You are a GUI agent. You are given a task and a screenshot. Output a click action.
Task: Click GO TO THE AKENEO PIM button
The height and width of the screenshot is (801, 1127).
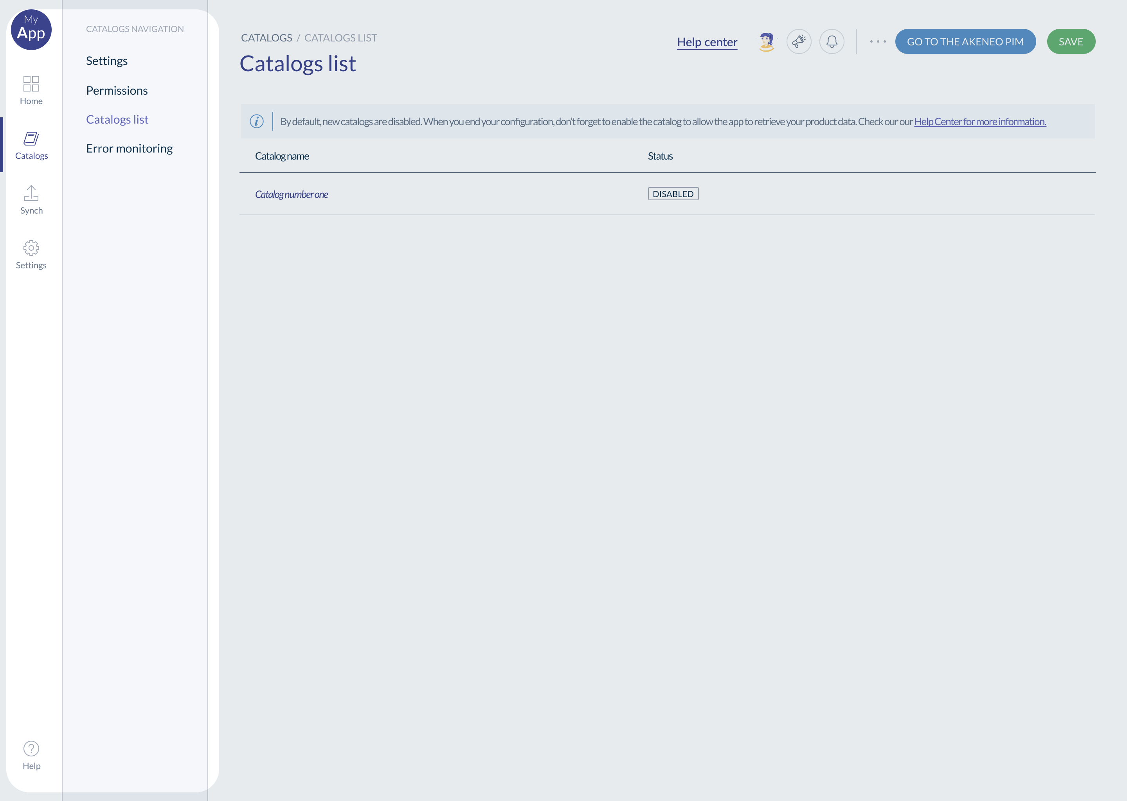[x=965, y=41]
